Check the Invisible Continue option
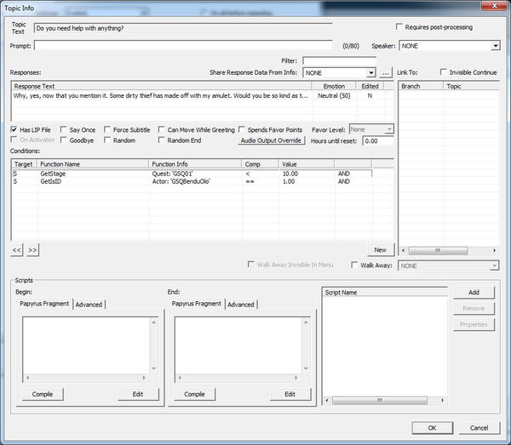 click(443, 73)
